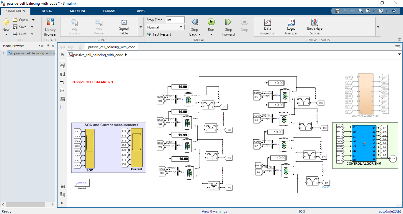Viewport: 403px width, 214px height.
Task: Click the View 8 warnings link
Action: coord(214,211)
